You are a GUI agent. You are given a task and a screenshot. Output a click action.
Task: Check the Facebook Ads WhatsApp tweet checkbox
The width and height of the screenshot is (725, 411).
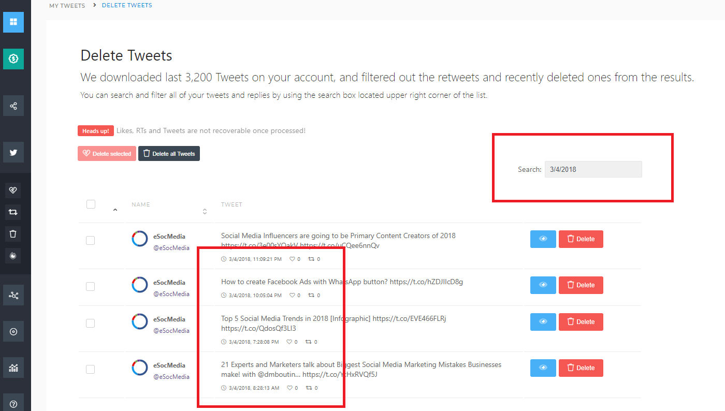point(90,286)
